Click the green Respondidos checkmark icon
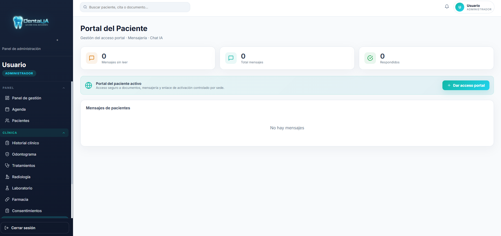This screenshot has height=236, width=501. pyautogui.click(x=370, y=58)
